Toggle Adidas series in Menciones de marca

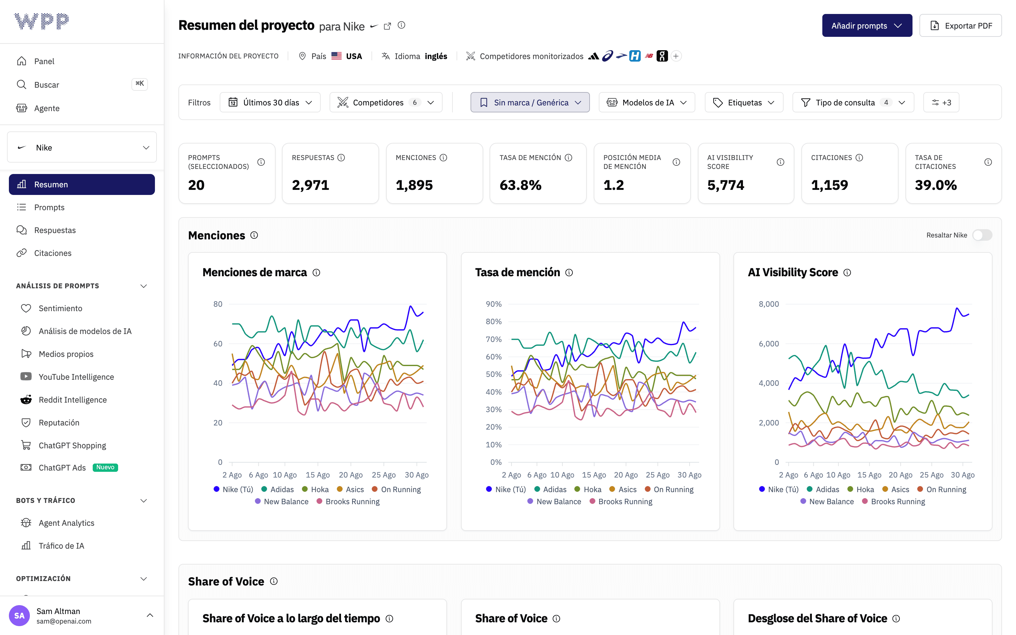277,489
